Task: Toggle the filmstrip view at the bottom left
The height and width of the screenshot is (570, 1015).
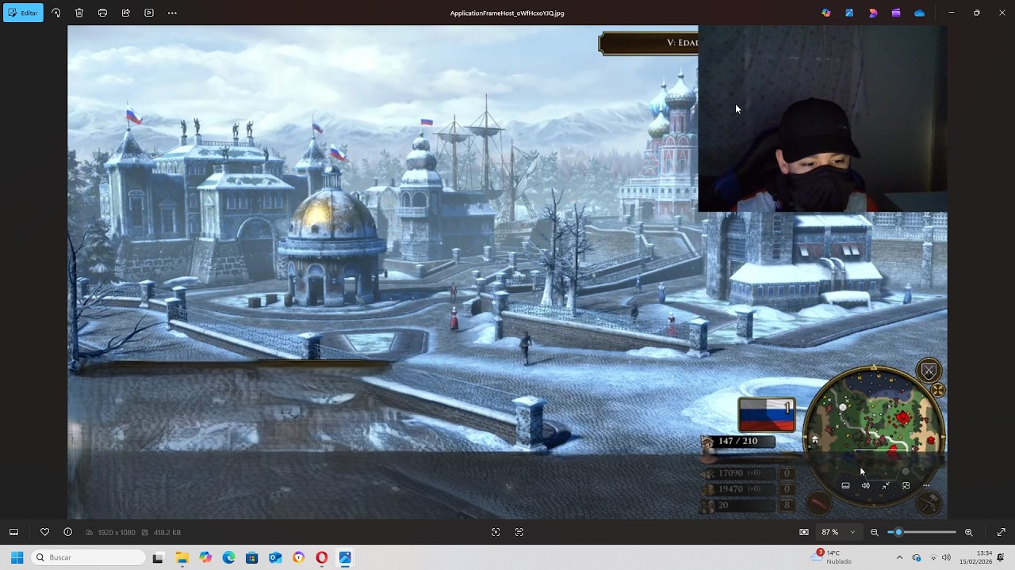Action: 13,532
